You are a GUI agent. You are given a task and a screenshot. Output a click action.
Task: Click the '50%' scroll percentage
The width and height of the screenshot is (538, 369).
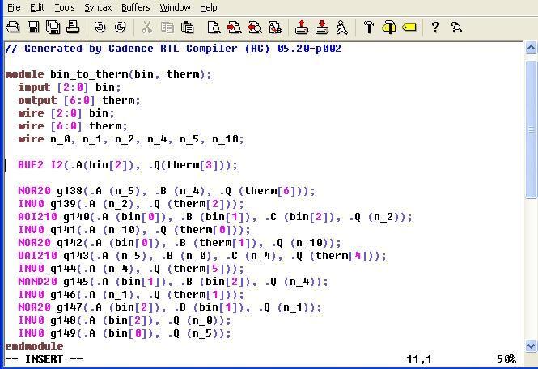[x=506, y=359]
